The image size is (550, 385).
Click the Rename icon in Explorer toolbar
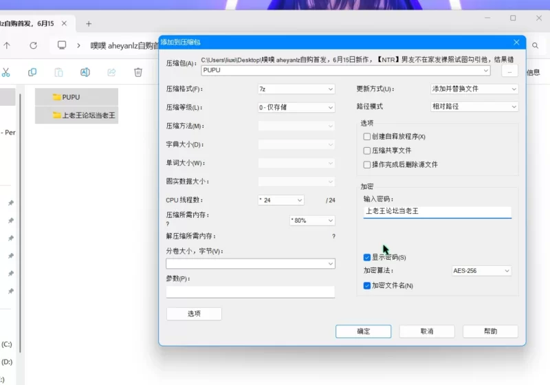[x=85, y=72]
